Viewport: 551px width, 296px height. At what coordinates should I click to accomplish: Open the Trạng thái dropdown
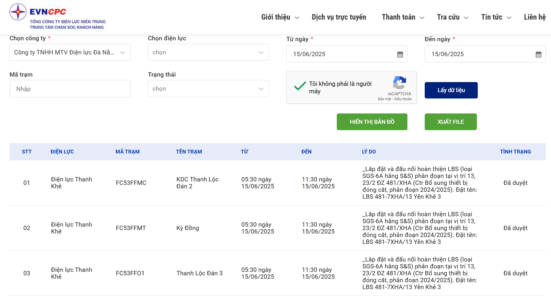[208, 89]
